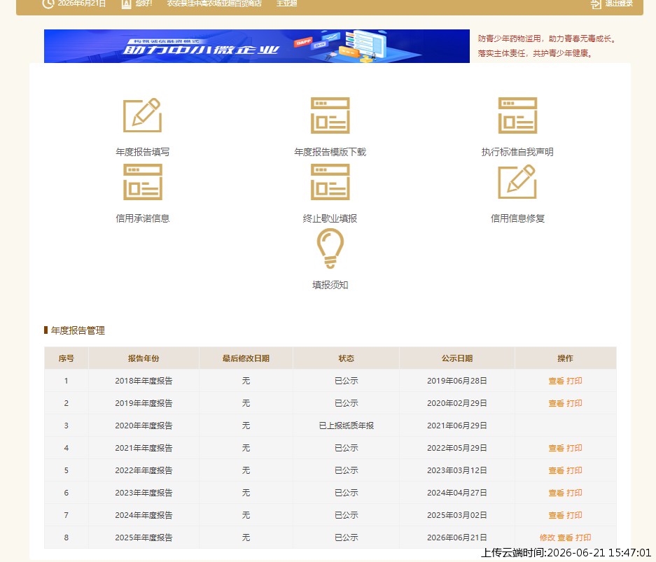View the 2022年年度报告 via 查看
656x562 pixels.
556,470
